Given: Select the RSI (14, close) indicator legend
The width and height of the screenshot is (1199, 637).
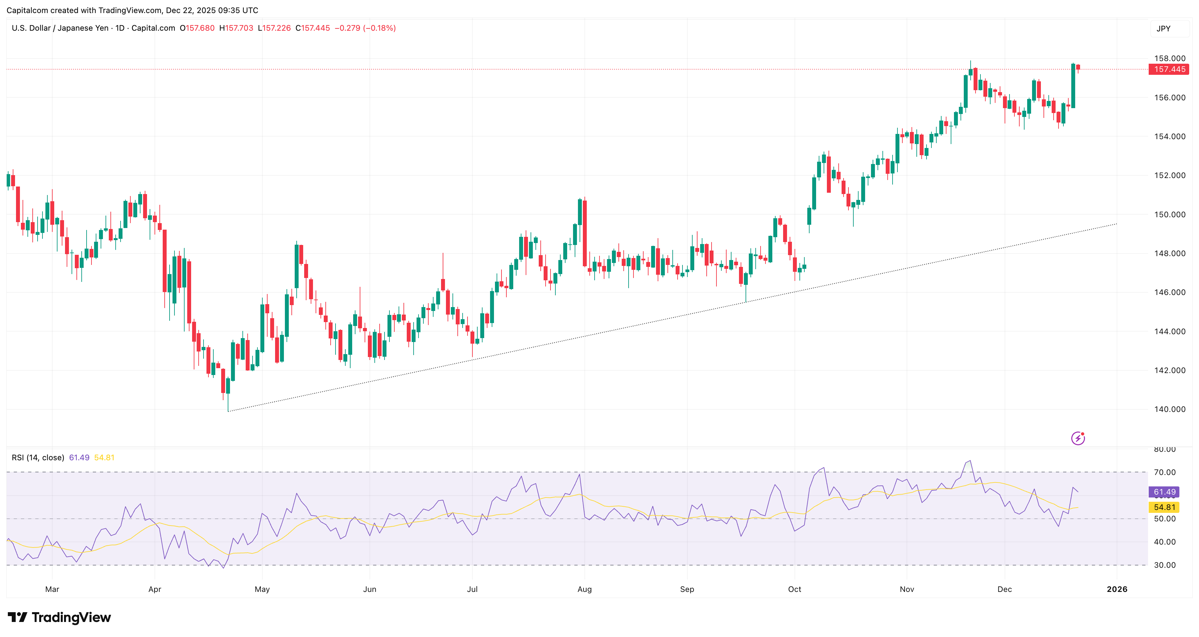Looking at the screenshot, I should 38,457.
